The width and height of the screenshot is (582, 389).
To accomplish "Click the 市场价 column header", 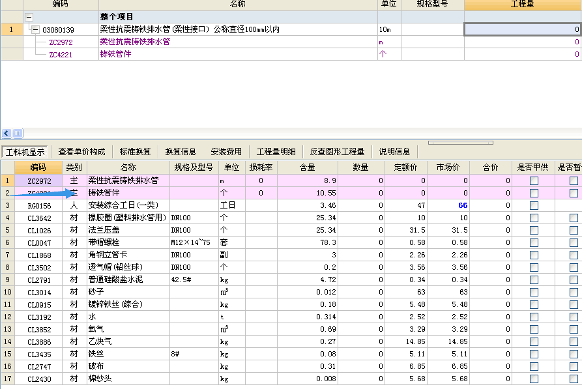I will click(x=448, y=167).
